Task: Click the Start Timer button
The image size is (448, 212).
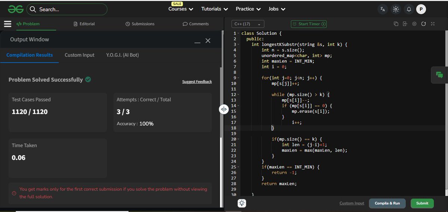Action: click(x=309, y=24)
